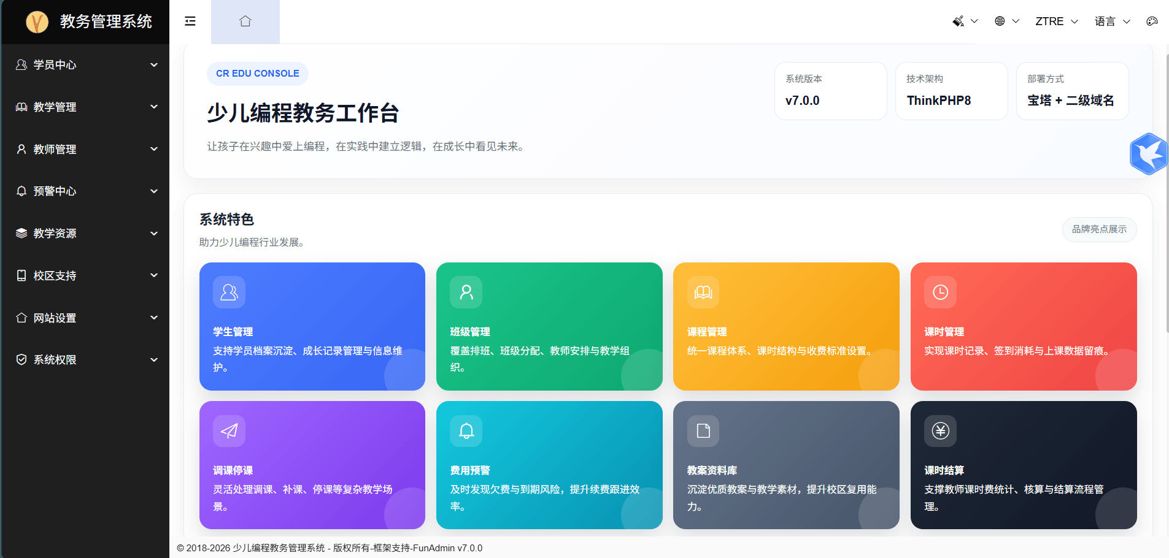The image size is (1169, 558).
Task: Click the 教学资源 layers icon
Action: pyautogui.click(x=21, y=234)
